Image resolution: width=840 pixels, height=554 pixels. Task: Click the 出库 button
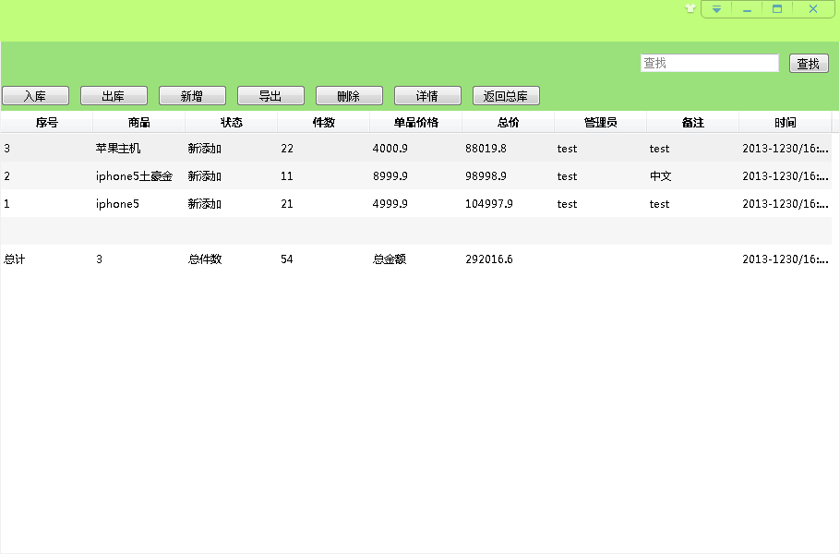pos(114,96)
